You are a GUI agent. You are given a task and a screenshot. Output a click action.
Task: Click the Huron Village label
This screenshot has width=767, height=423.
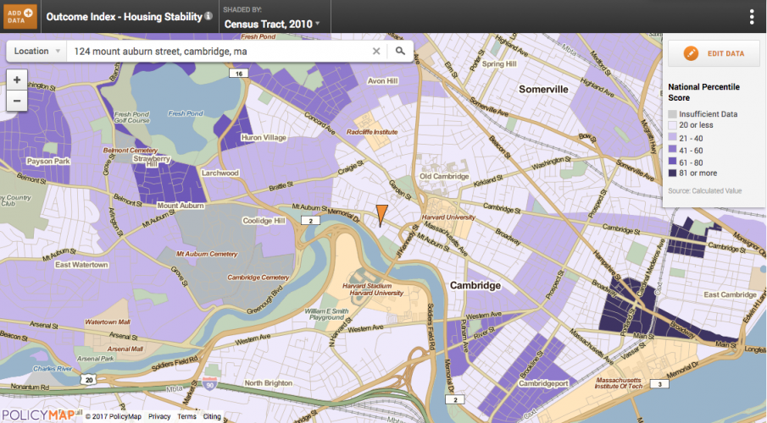(x=264, y=138)
